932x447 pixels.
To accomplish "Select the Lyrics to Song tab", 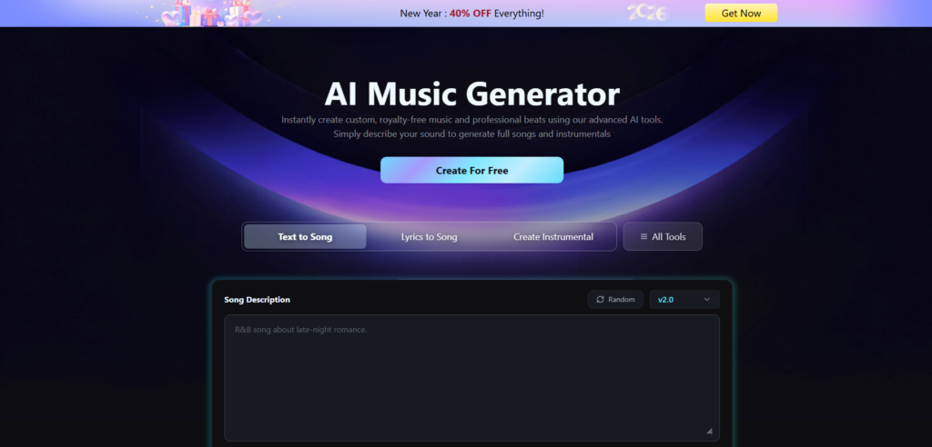I will click(x=430, y=237).
